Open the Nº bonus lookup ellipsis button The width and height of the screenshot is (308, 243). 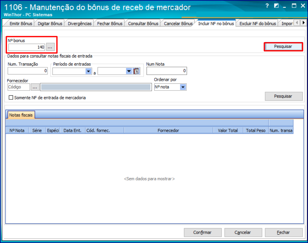50,47
